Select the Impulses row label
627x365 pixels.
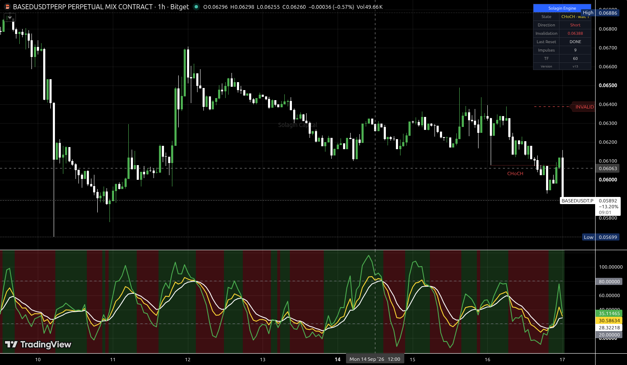click(x=546, y=50)
